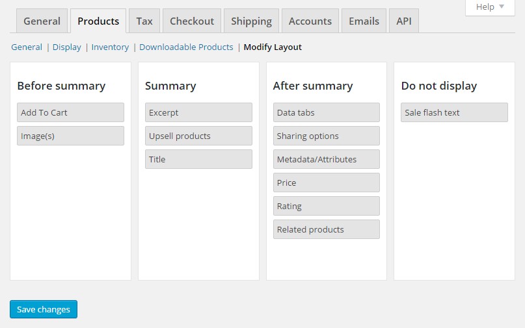Go to the Checkout tab
This screenshot has height=328, width=525.
pyautogui.click(x=192, y=21)
